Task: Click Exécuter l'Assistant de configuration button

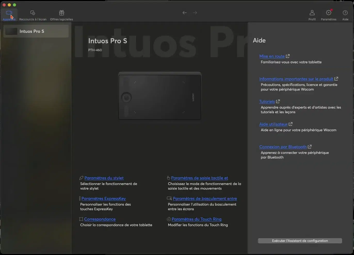Action: coord(300,241)
